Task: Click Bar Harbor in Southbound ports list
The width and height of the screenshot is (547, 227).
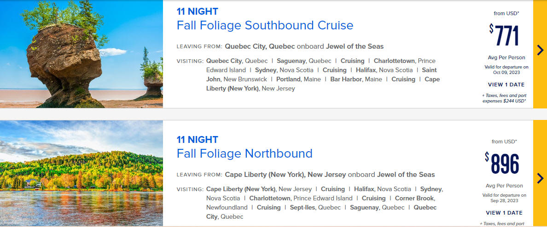Action: coord(346,79)
